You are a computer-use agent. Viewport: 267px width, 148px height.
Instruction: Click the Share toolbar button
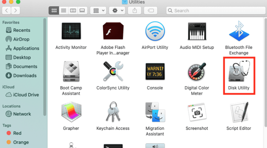(135, 10)
